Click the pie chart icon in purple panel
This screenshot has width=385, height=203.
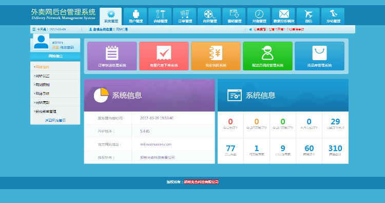click(101, 95)
